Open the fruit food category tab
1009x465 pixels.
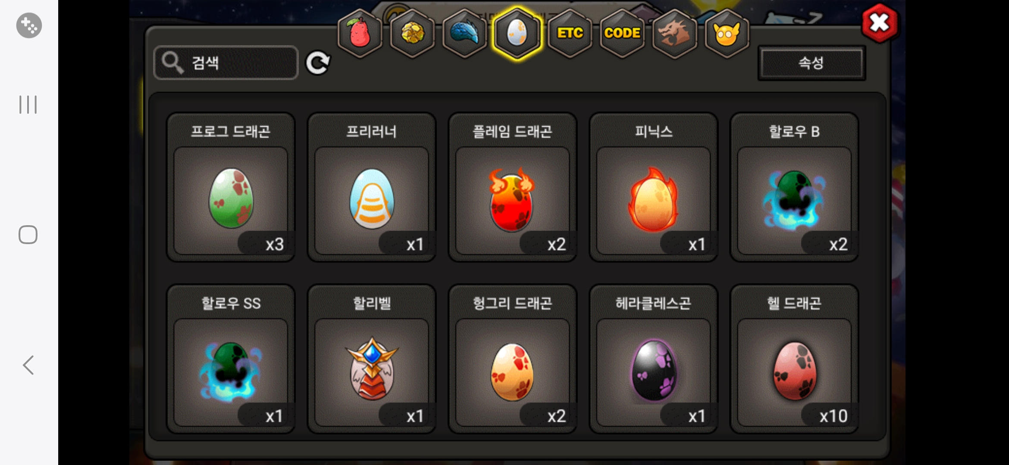point(360,34)
